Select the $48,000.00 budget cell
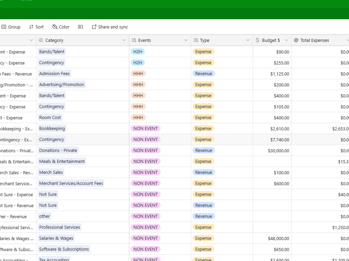 click(x=272, y=239)
